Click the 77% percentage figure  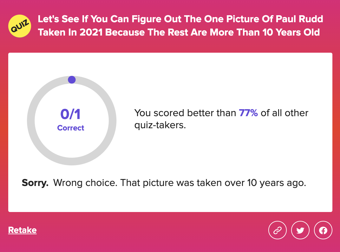(x=248, y=113)
